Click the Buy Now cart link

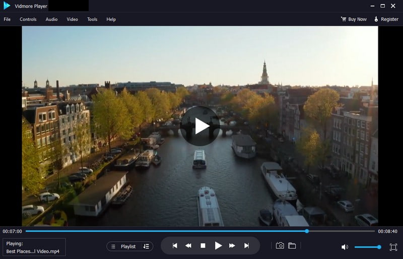[354, 19]
